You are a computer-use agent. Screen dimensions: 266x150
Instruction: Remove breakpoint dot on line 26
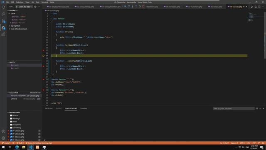[43, 80]
